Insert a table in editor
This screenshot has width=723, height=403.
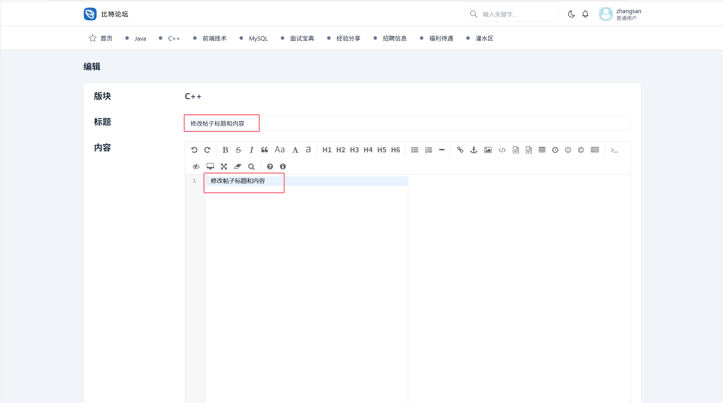click(542, 150)
